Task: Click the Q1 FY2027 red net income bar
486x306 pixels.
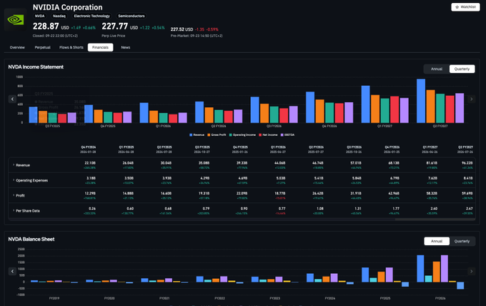Action: [395, 109]
